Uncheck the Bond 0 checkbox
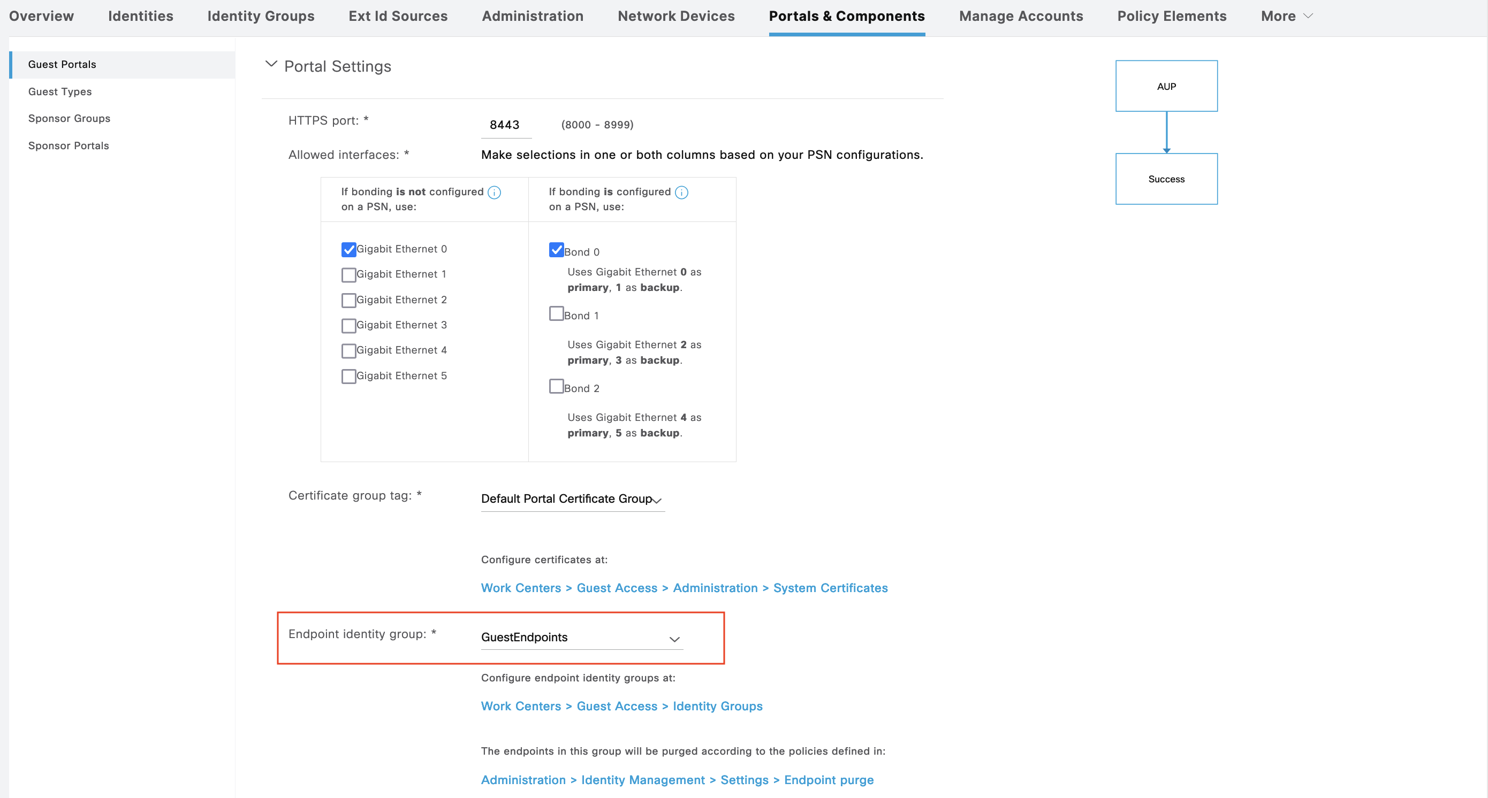The image size is (1488, 798). [556, 249]
